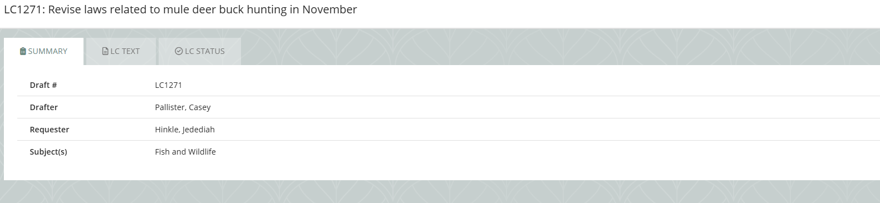Select the LC1271 bill title heading

point(180,9)
